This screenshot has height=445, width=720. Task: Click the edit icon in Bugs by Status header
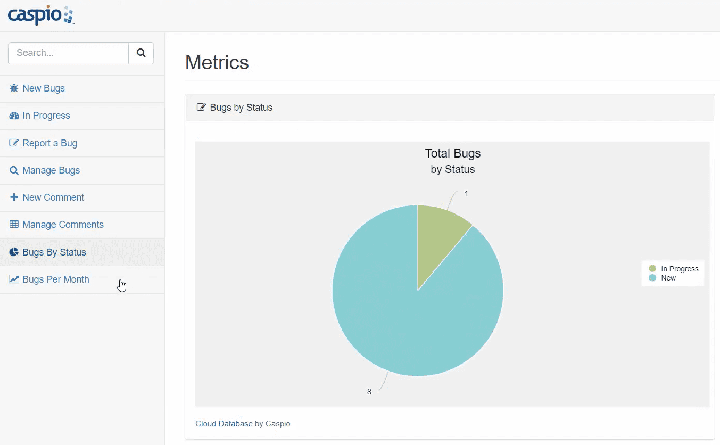point(201,108)
